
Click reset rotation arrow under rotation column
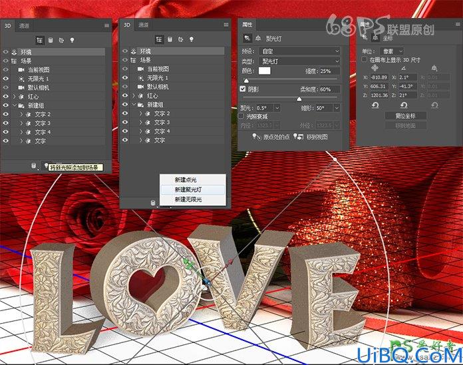point(404,105)
